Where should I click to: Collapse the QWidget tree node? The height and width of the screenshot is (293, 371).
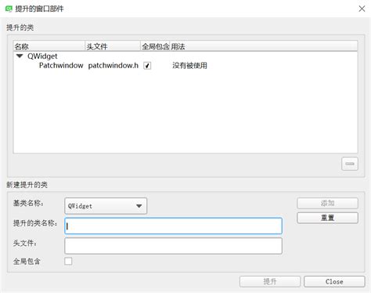click(x=20, y=56)
